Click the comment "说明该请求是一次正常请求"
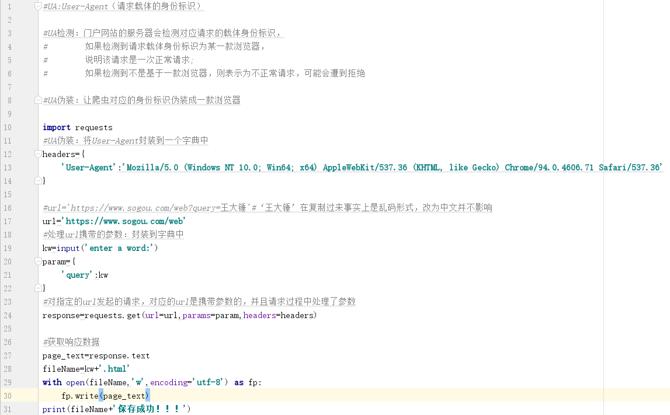This screenshot has height=415, width=670. (139, 60)
